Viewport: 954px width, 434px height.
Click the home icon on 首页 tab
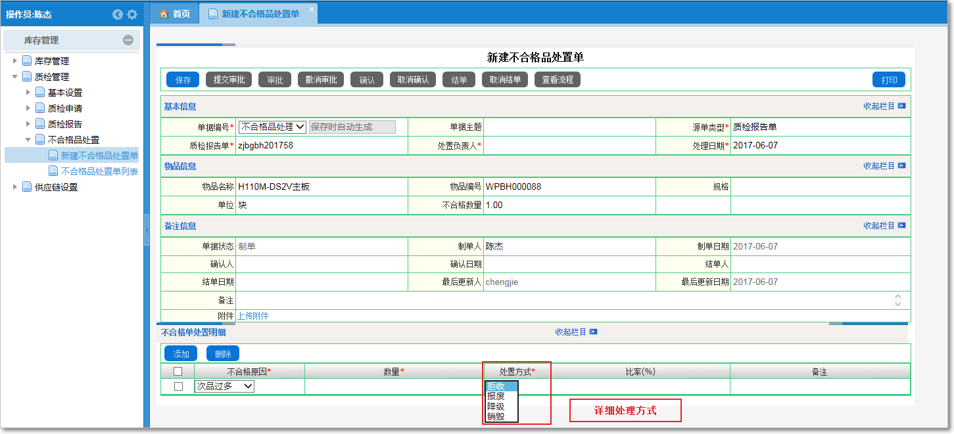pyautogui.click(x=164, y=14)
